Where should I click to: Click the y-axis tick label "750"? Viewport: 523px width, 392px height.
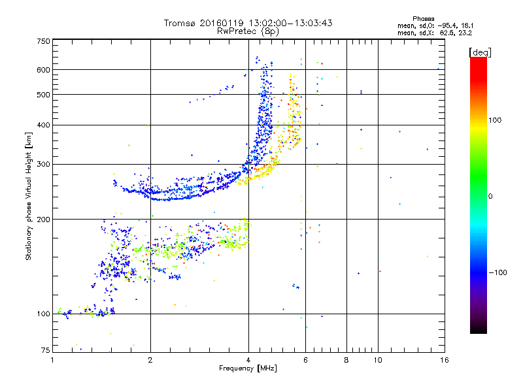pyautogui.click(x=43, y=41)
